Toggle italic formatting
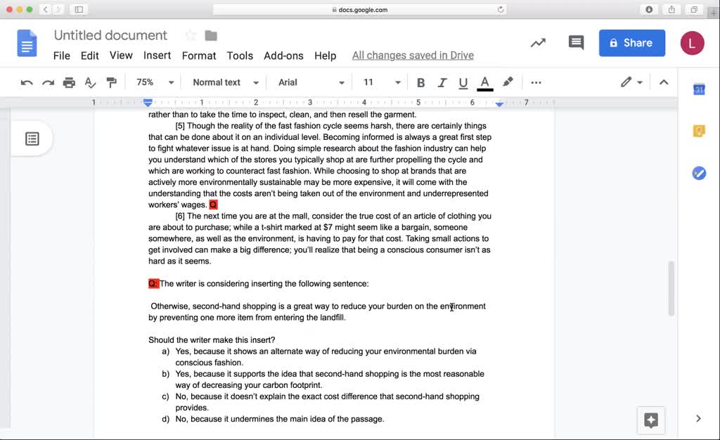The height and width of the screenshot is (440, 720). 442,82
